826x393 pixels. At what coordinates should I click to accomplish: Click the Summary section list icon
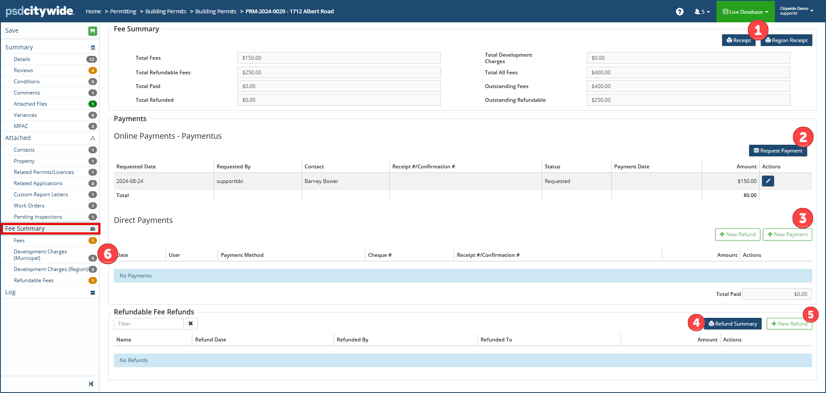coord(93,48)
